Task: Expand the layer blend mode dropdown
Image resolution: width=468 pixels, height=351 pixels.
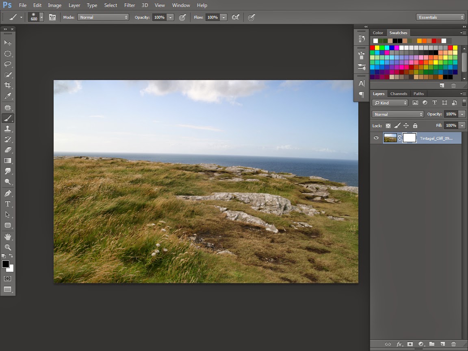Action: click(x=398, y=114)
